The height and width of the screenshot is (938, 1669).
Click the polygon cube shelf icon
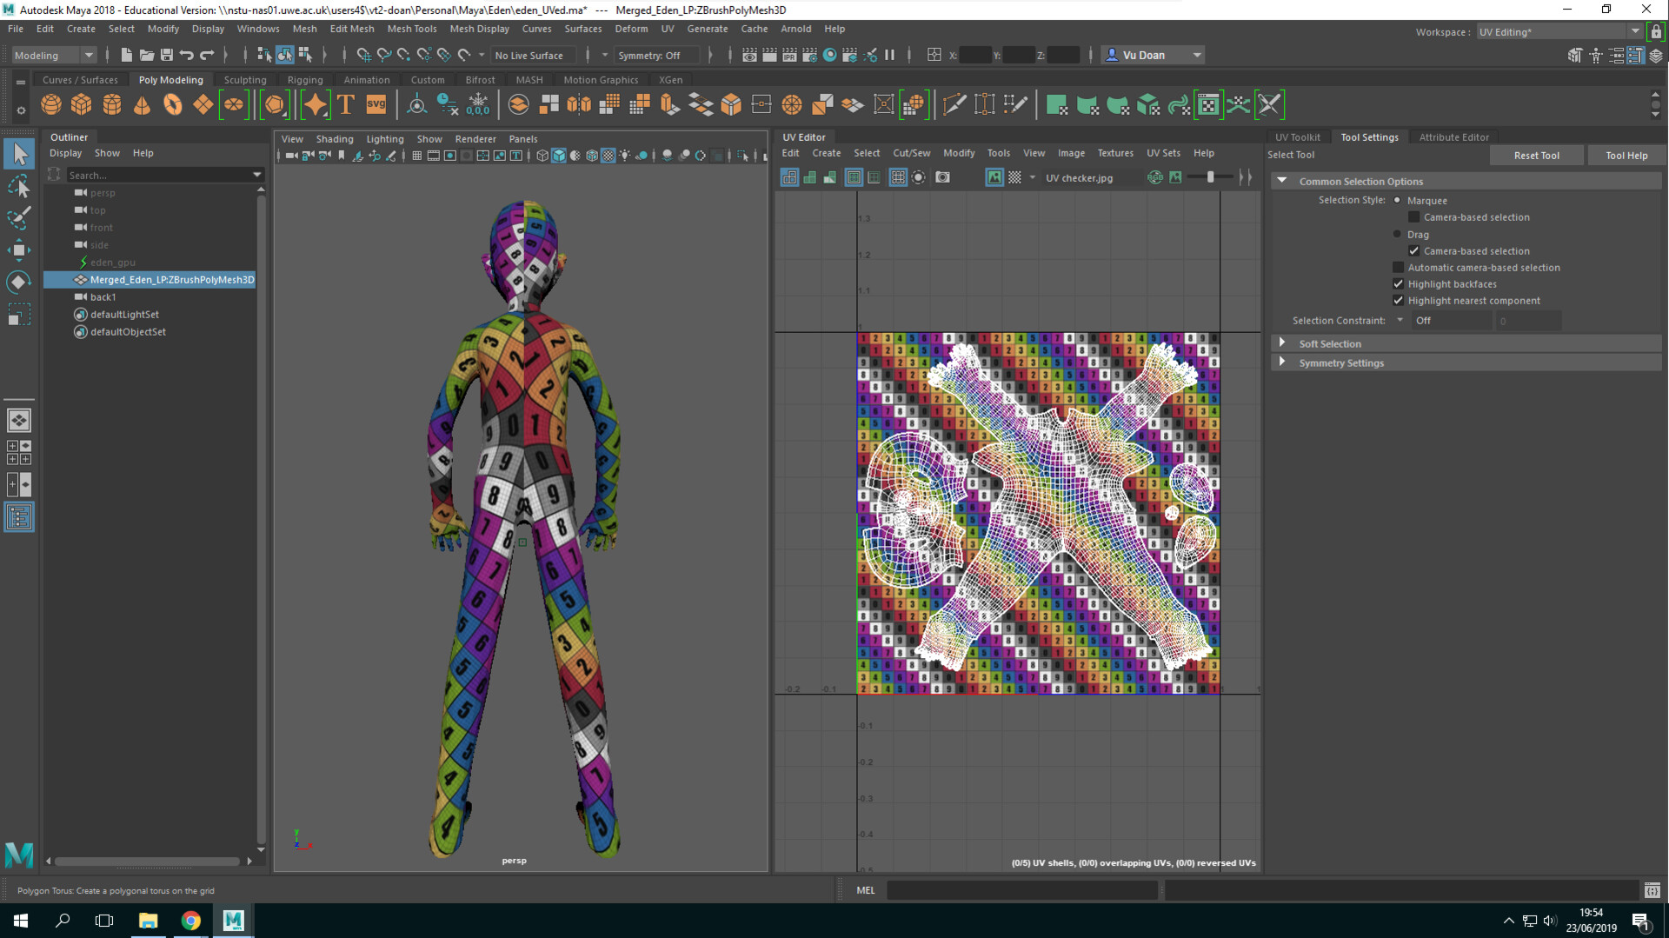click(82, 105)
